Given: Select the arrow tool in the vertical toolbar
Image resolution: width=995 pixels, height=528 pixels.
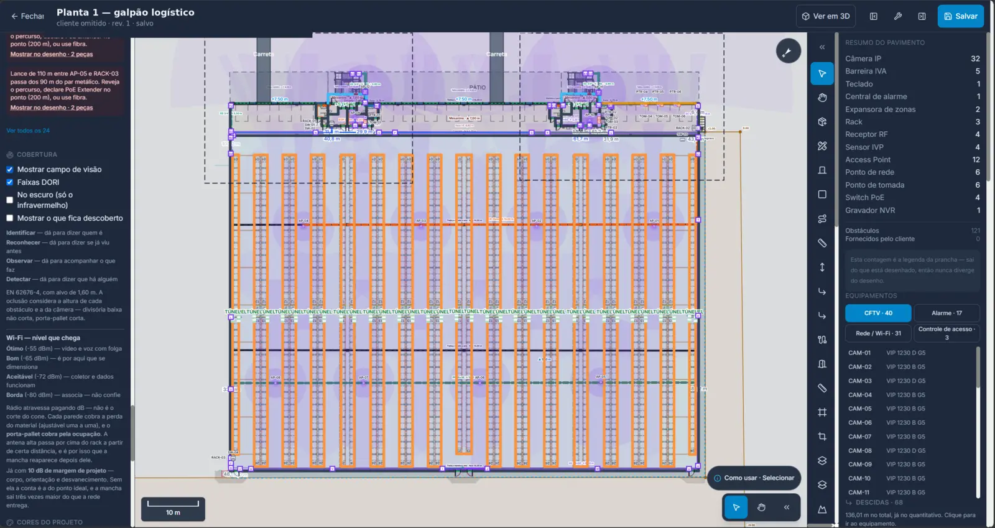Looking at the screenshot, I should tap(822, 73).
